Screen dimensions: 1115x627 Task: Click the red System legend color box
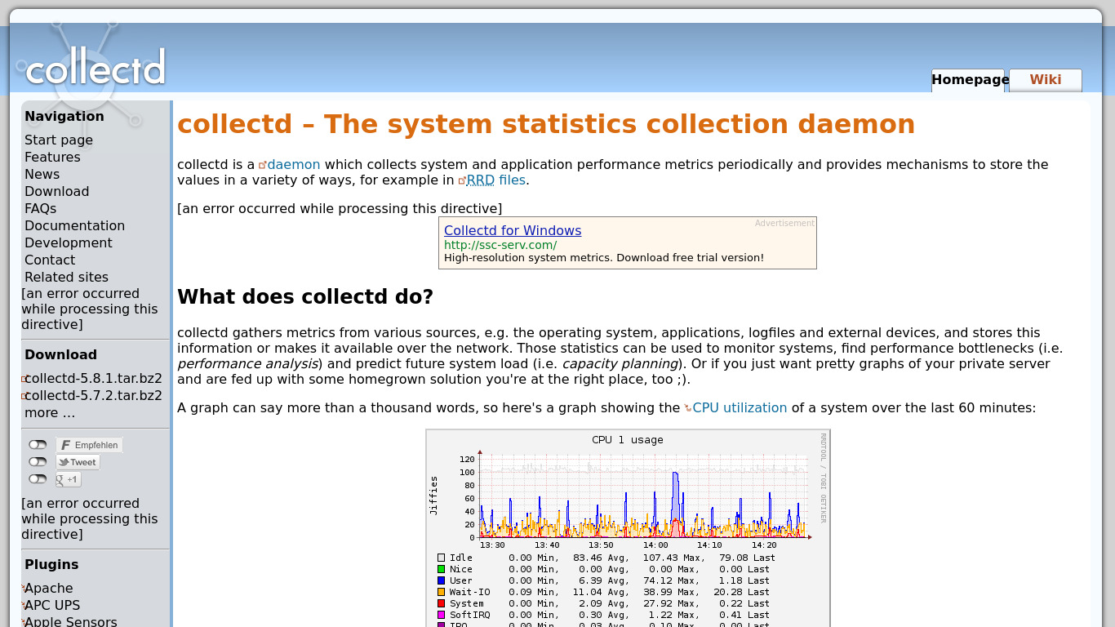click(x=442, y=603)
